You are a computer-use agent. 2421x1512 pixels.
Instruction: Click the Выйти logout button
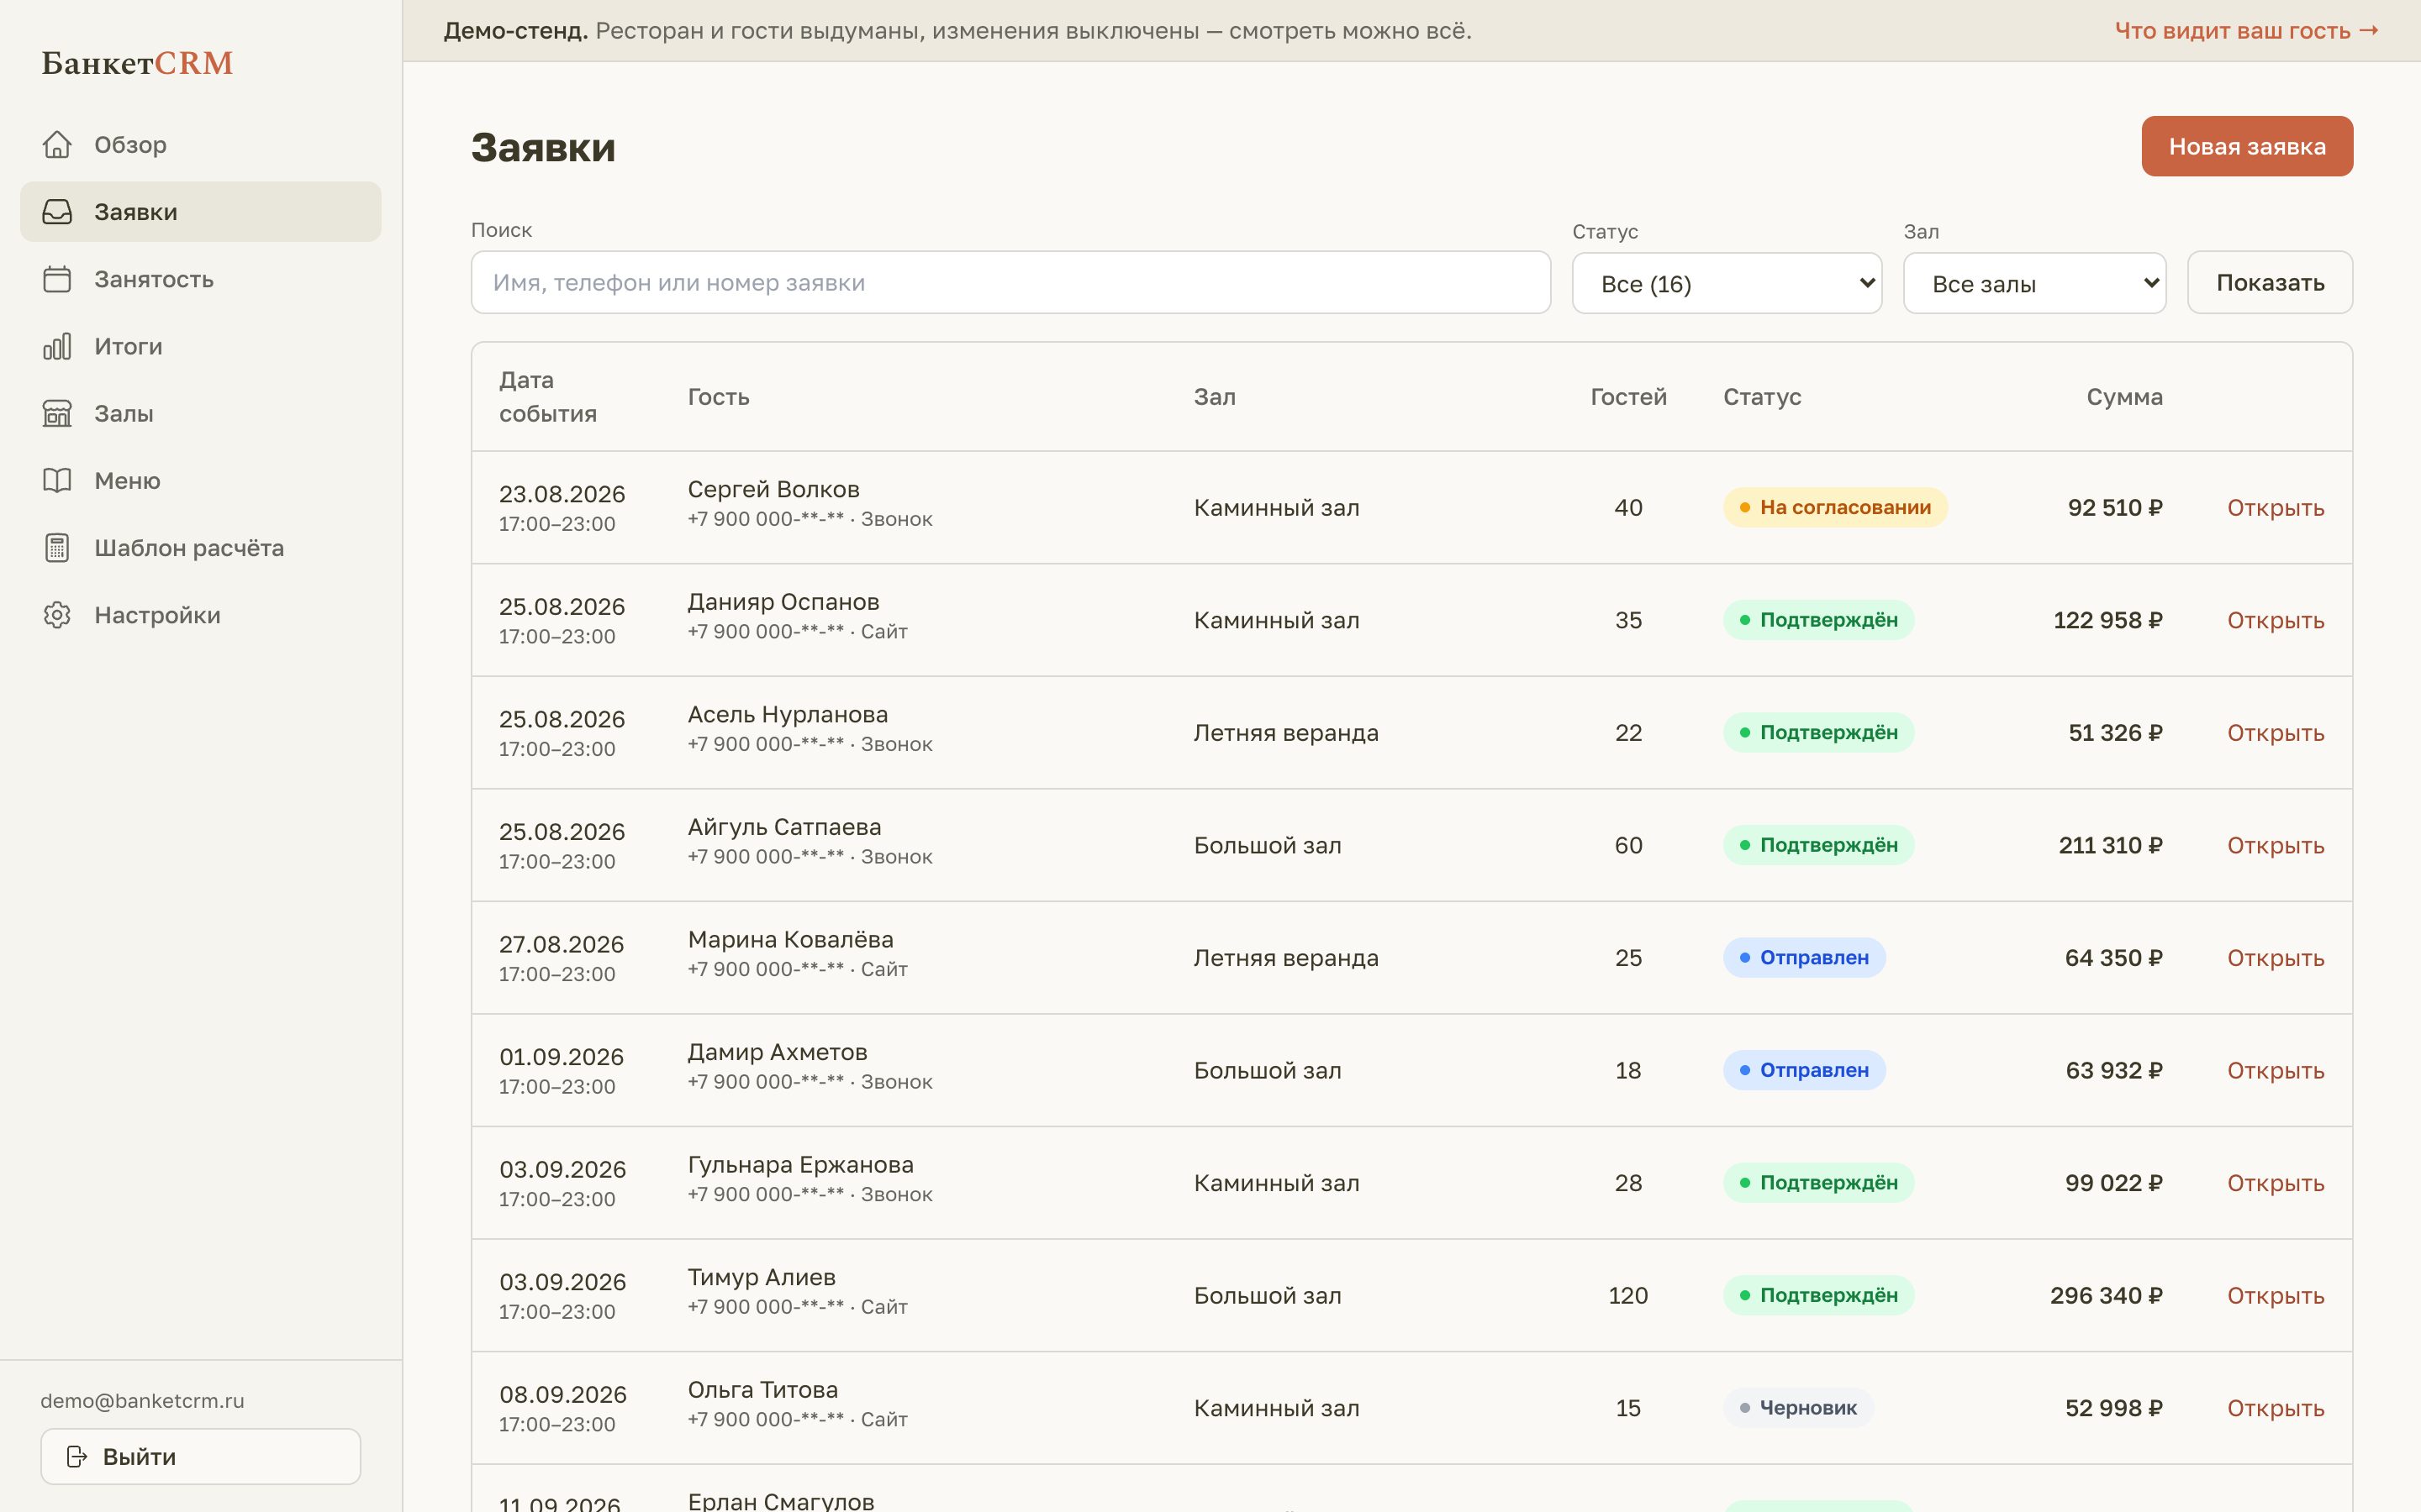pos(200,1456)
